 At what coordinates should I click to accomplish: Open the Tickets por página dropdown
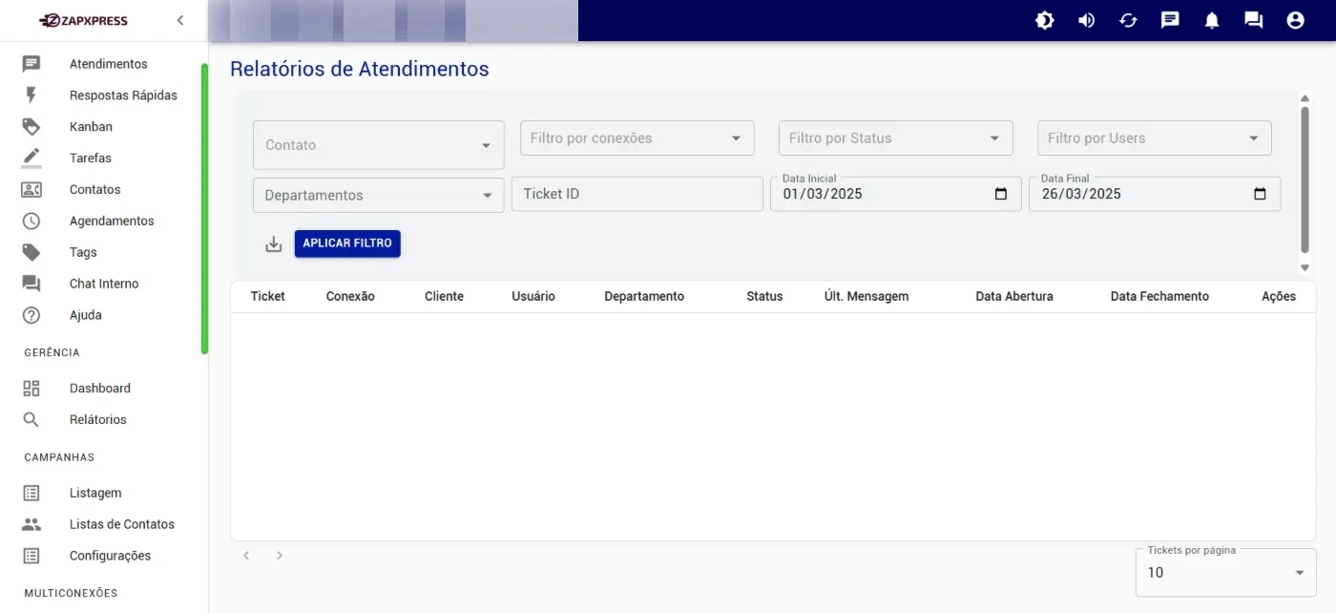pyautogui.click(x=1225, y=573)
